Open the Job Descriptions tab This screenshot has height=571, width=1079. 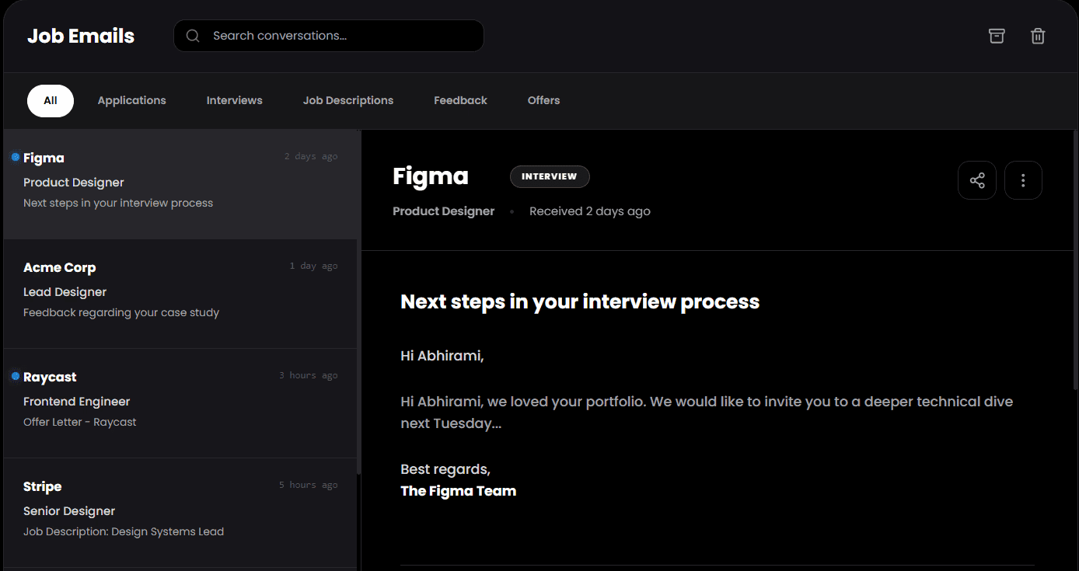[348, 101]
